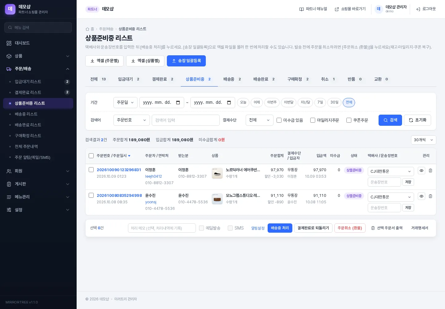Image resolution: width=445 pixels, height=309 pixels.
Task: Focus the 메뉴 검색 sidebar search field
Action: [38, 28]
